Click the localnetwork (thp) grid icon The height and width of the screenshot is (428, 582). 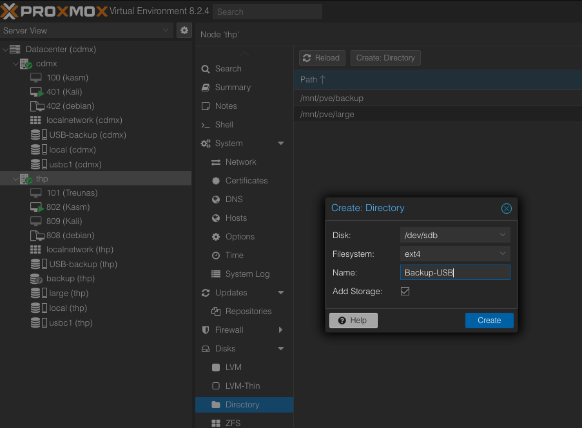click(36, 250)
